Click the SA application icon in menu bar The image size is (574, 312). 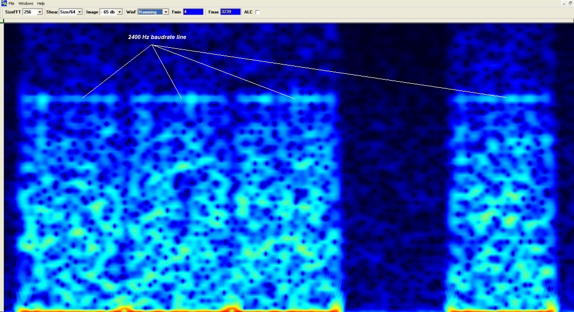(4, 3)
